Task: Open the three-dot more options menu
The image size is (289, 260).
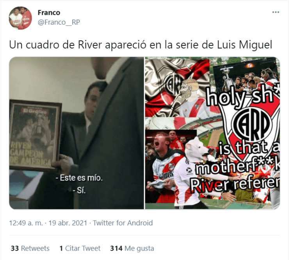Action: point(276,12)
